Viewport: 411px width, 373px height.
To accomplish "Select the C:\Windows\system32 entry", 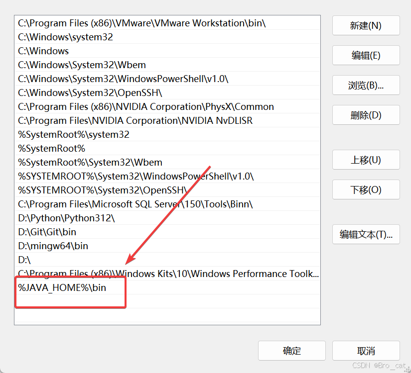I will coord(167,37).
